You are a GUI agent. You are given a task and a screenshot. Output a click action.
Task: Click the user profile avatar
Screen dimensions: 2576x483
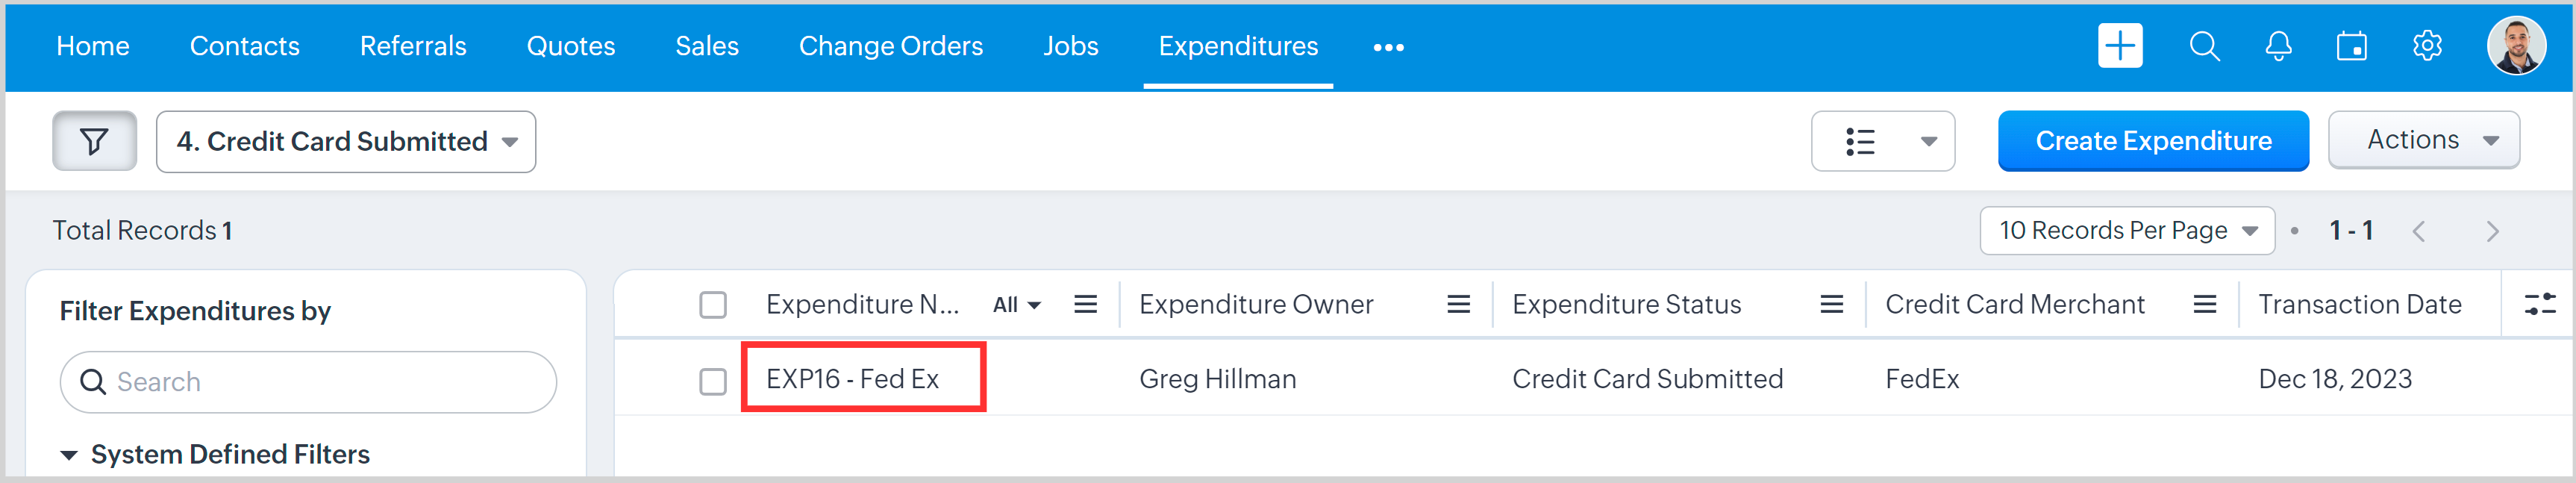tap(2515, 46)
